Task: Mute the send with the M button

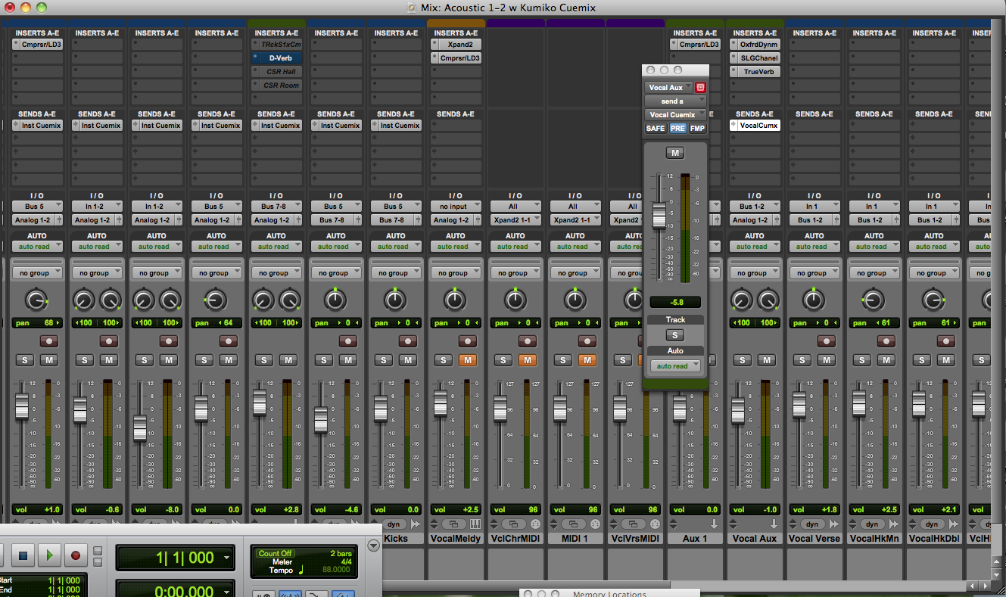Action: (x=675, y=153)
